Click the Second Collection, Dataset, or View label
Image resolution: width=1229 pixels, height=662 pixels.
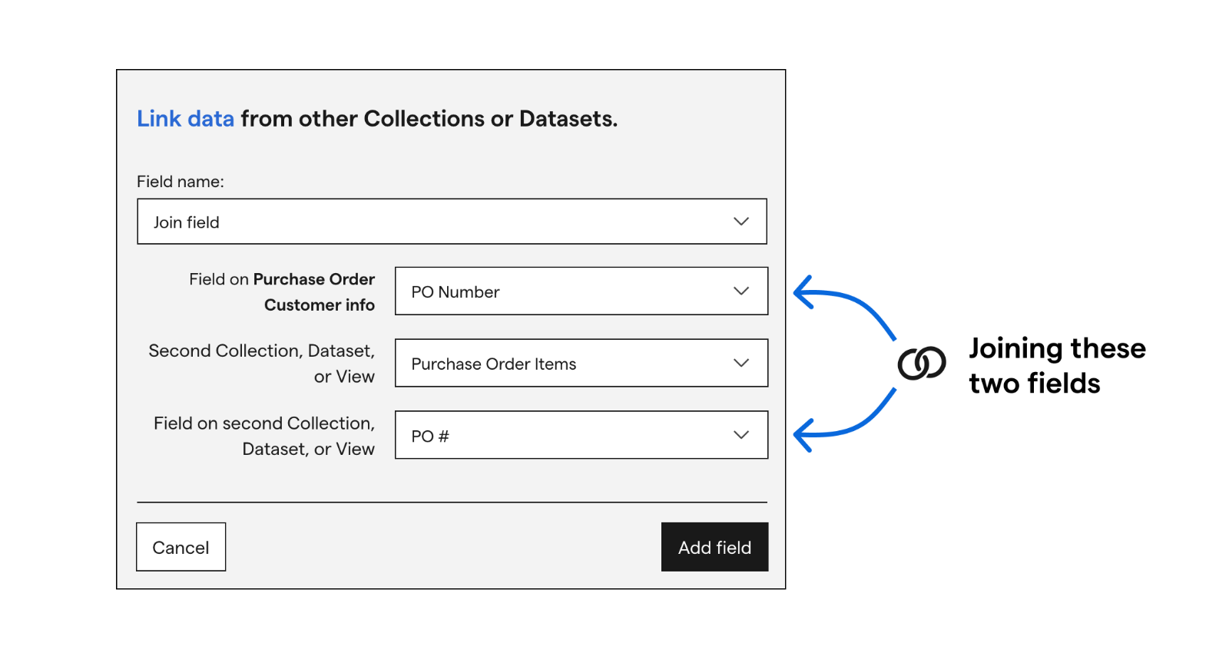(x=262, y=364)
